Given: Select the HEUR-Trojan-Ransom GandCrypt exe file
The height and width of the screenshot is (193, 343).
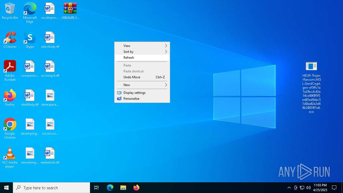Looking at the screenshot, I should (311, 87).
